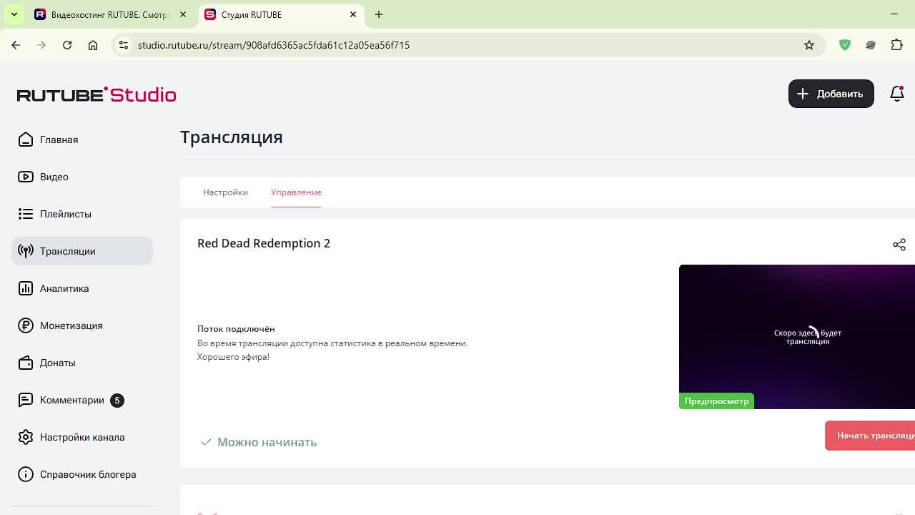Open Монетизация section
915x515 pixels.
click(82, 325)
